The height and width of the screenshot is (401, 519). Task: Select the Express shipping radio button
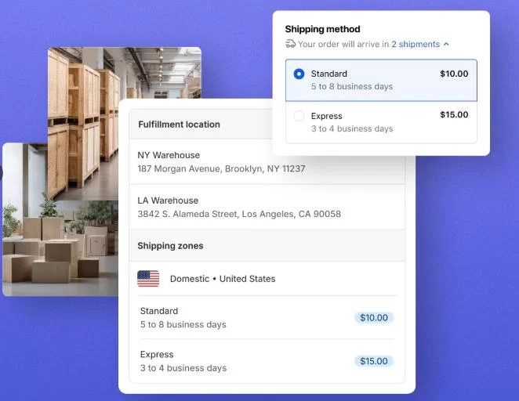(x=299, y=116)
